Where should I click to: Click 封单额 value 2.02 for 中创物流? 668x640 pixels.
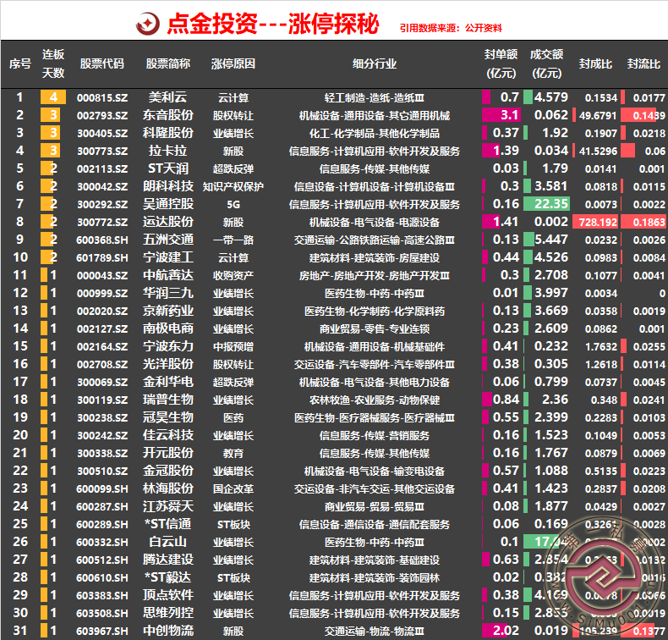(x=506, y=631)
